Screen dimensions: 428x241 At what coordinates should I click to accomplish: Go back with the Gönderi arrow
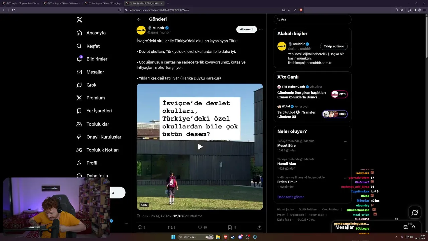(139, 19)
